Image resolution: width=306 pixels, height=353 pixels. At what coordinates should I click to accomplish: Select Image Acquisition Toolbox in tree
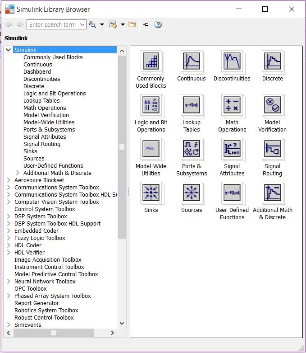(x=48, y=259)
